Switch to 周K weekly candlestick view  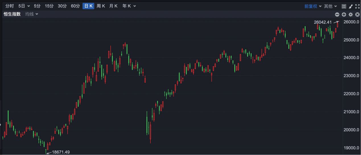[x=101, y=6]
